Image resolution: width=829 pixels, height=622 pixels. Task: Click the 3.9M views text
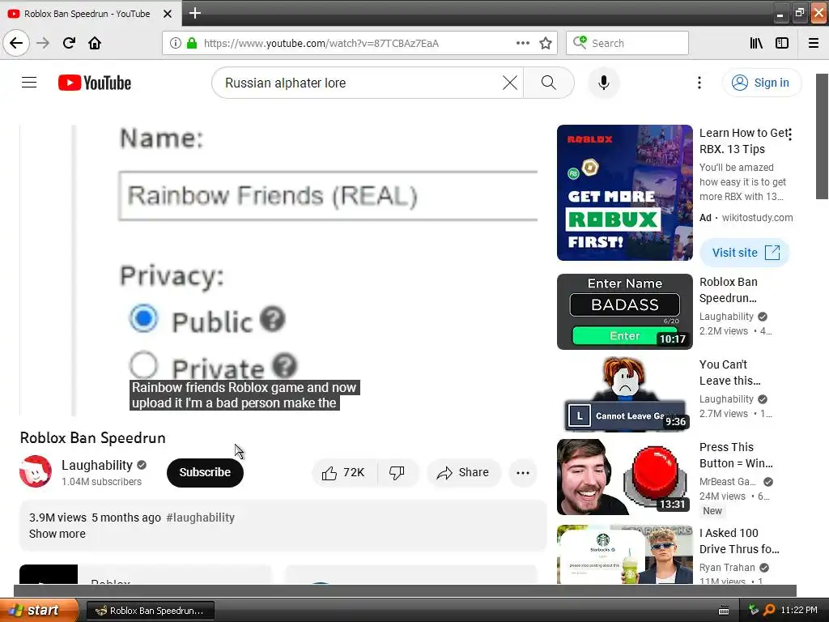click(57, 518)
